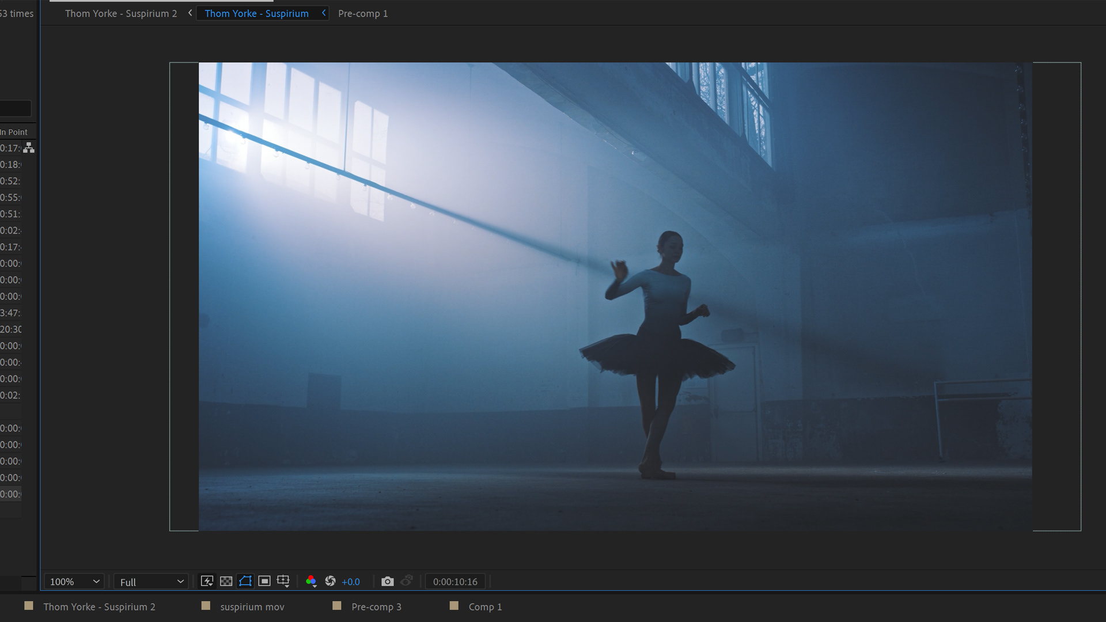Switch to the suspirium mov timeline tab
This screenshot has width=1106, height=622.
pos(252,606)
